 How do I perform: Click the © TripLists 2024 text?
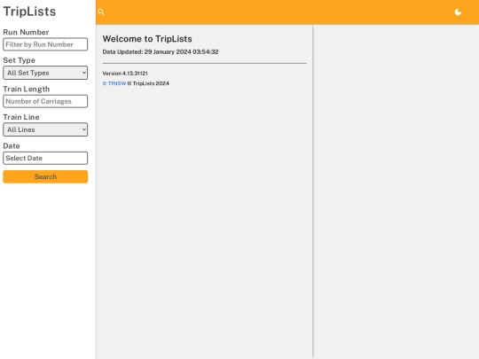click(148, 83)
